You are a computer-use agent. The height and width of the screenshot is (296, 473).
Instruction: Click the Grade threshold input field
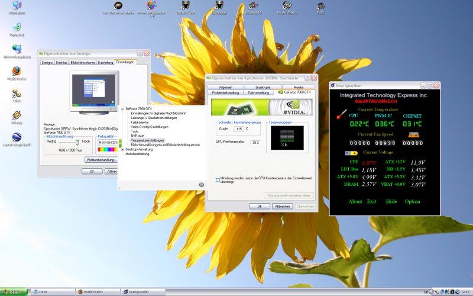[x=239, y=129]
